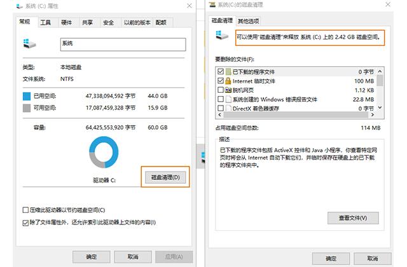This screenshot has height=267, width=407.
Task: Click the 驱动器 C: label
Action: [104, 180]
